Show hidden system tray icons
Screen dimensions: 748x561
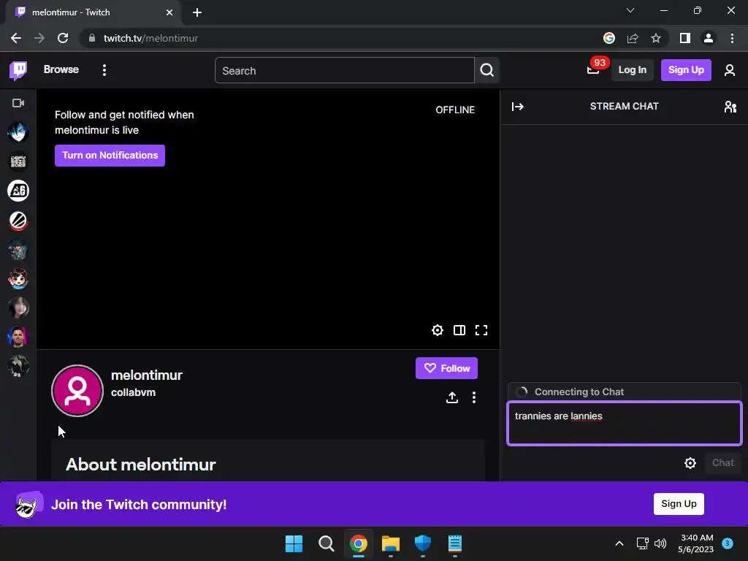tap(619, 543)
